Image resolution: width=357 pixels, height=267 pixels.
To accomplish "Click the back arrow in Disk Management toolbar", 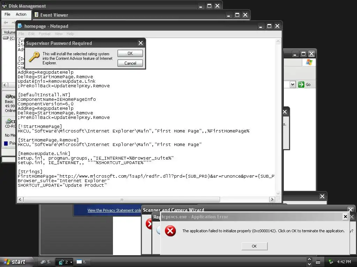I will [6, 23].
